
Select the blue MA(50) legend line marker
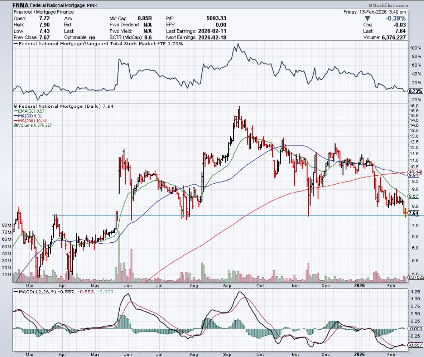pos(16,116)
